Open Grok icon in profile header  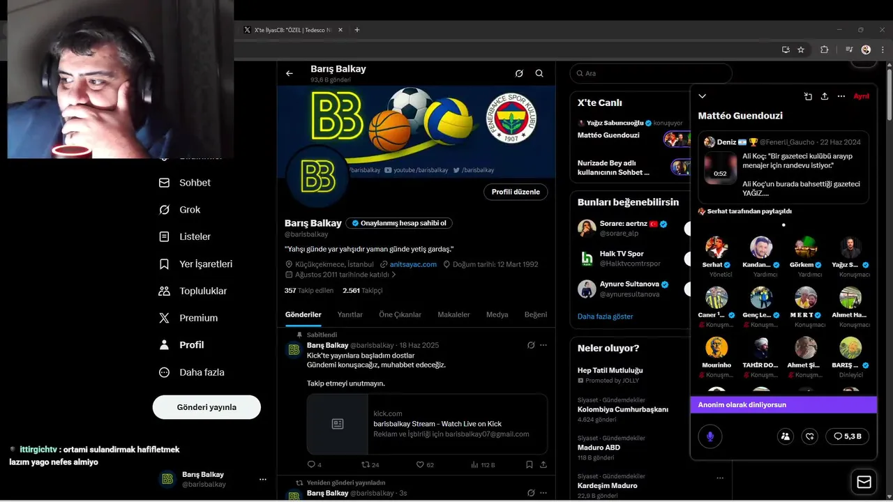(x=519, y=73)
